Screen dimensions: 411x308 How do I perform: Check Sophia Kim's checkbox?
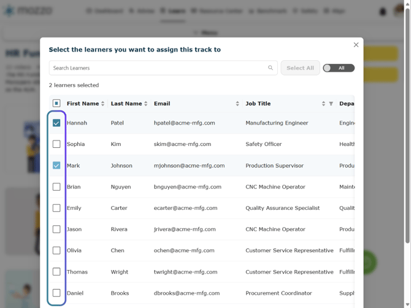point(56,144)
